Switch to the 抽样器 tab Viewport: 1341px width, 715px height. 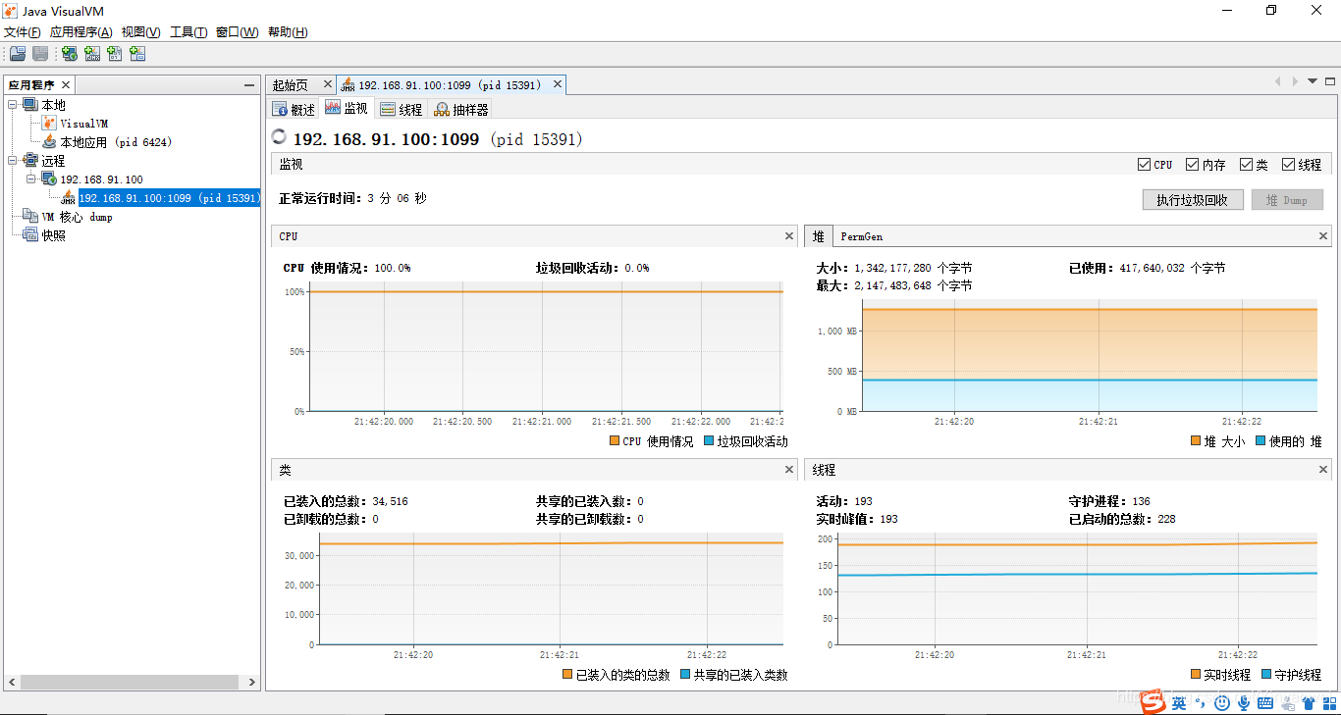[x=460, y=109]
